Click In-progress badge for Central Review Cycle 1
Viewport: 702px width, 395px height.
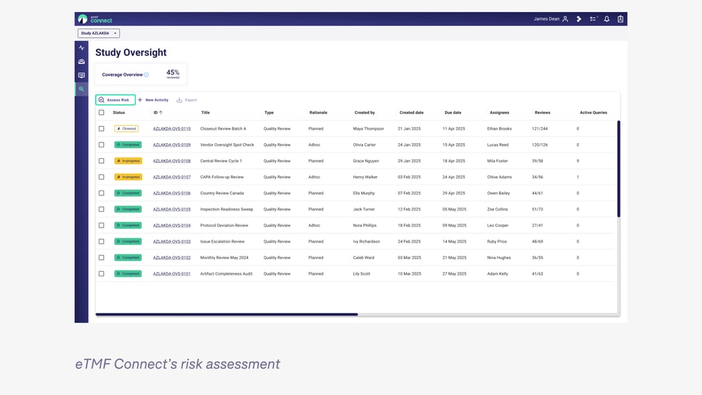(128, 161)
